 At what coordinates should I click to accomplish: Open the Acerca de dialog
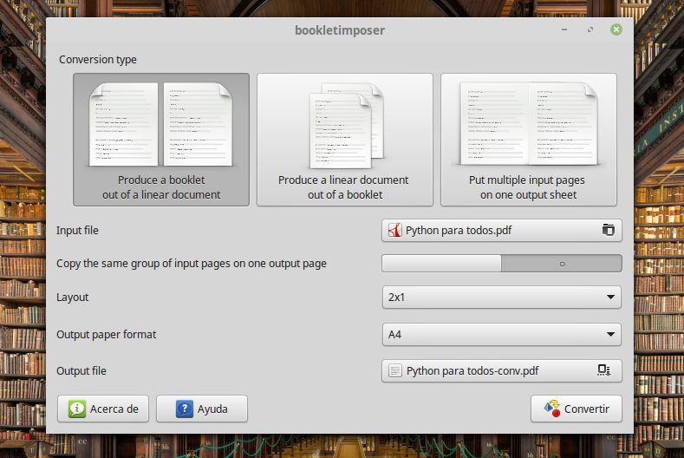coord(103,409)
